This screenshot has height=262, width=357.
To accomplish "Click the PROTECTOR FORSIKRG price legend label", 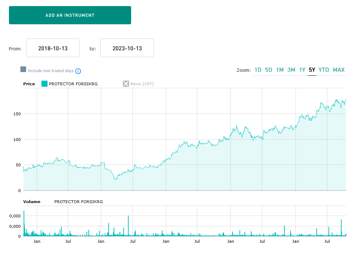I will tap(73, 84).
